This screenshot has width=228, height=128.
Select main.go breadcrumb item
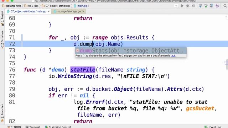coord(81,6)
